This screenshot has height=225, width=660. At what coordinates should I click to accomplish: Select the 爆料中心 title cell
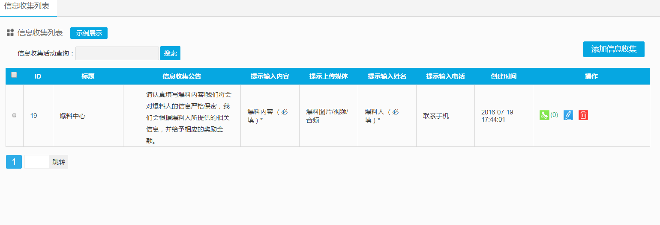click(x=72, y=116)
